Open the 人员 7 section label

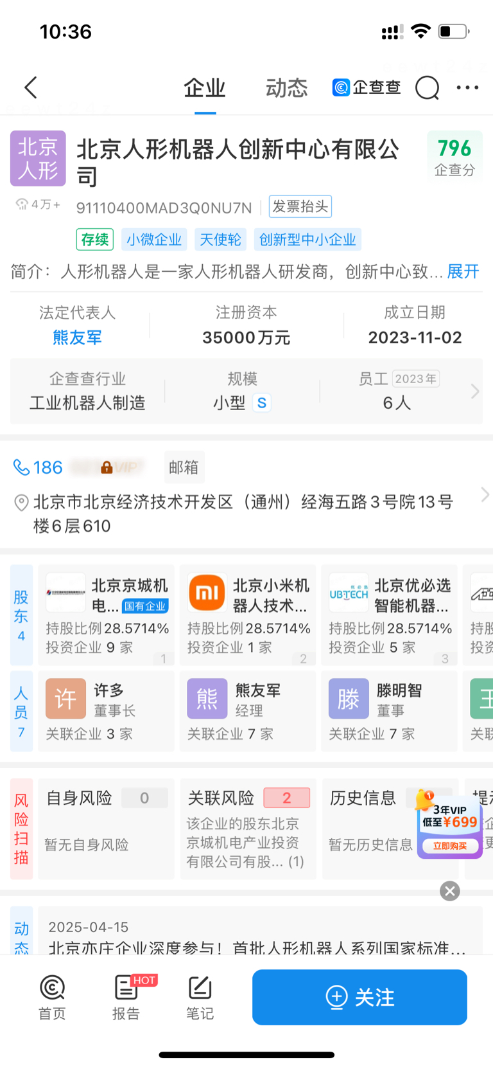click(21, 712)
